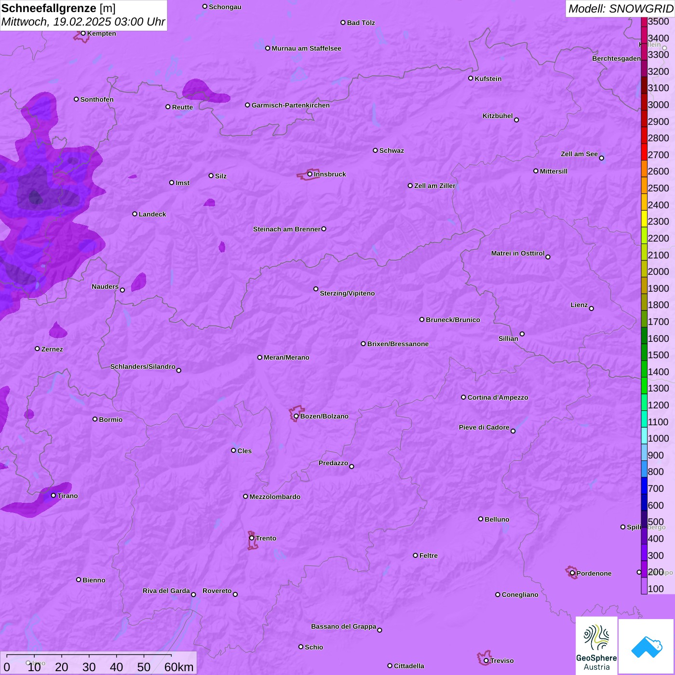This screenshot has width=675, height=675.
Task: Click the Bassano del Grappa label
Action: [344, 626]
